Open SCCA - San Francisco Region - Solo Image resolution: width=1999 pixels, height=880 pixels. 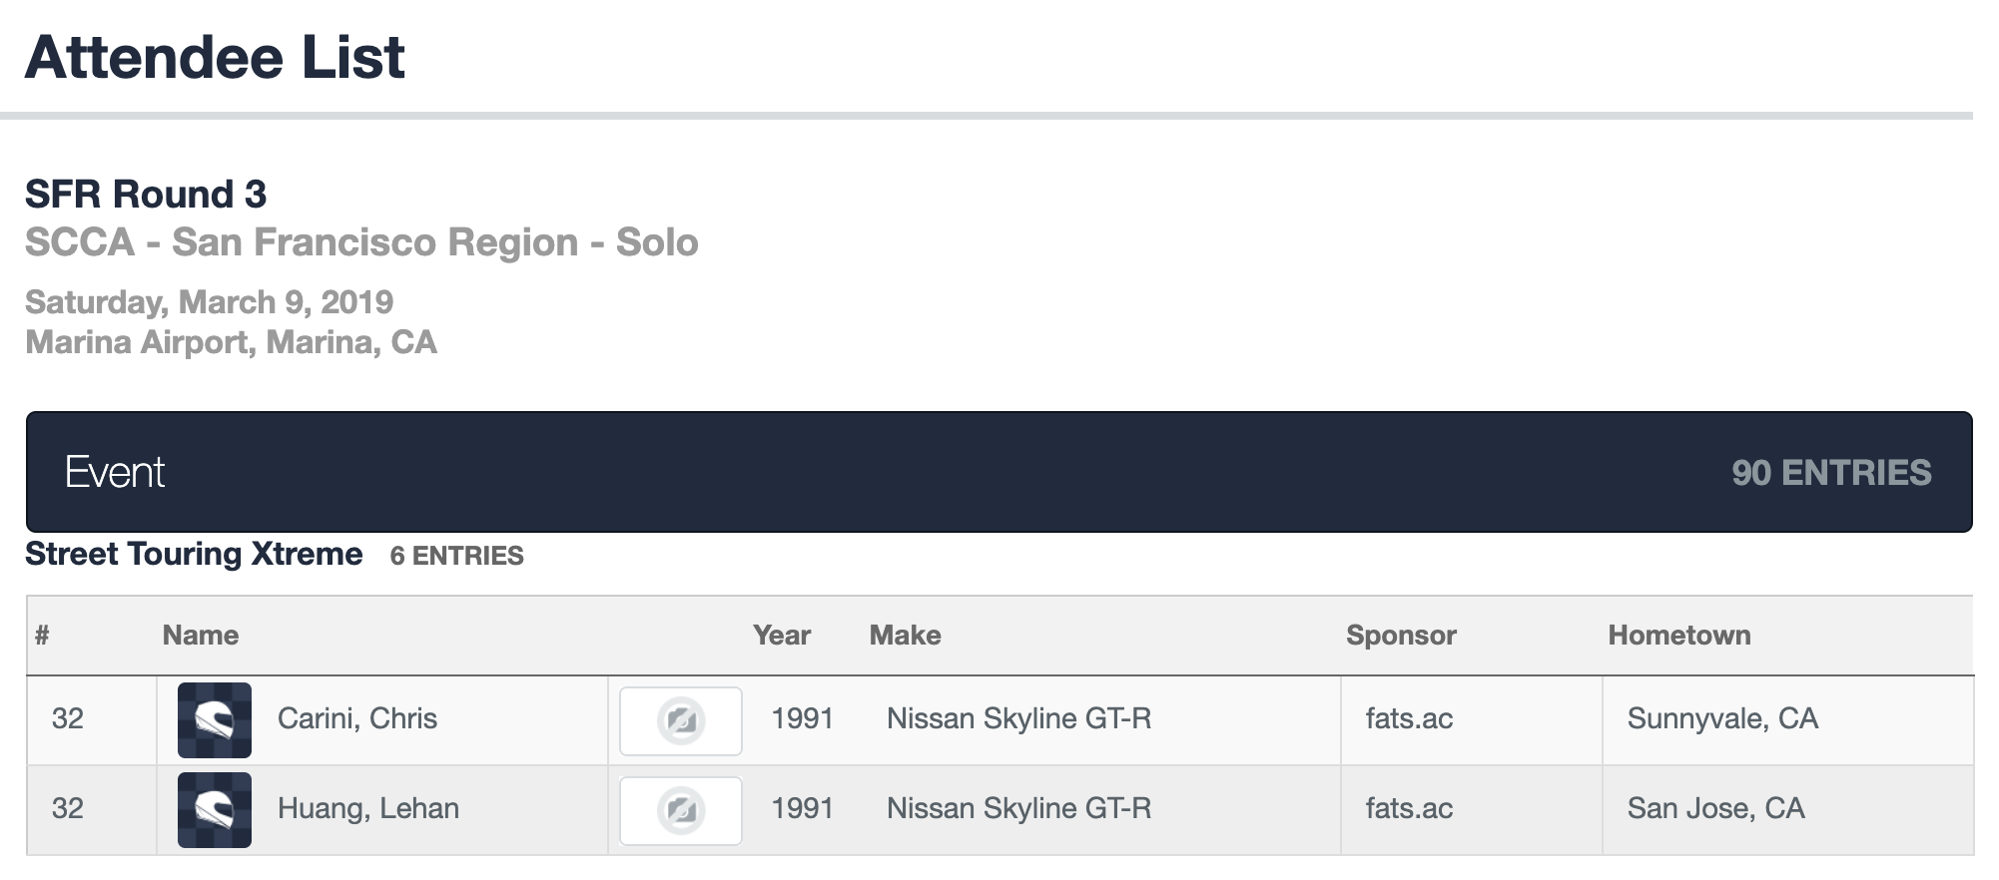(361, 242)
